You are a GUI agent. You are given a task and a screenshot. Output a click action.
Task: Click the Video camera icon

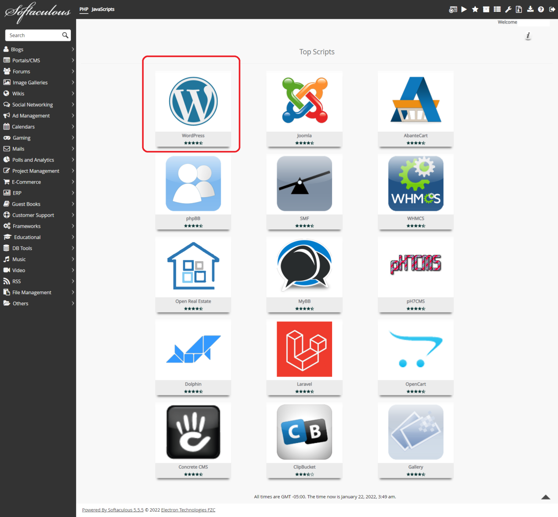click(7, 270)
